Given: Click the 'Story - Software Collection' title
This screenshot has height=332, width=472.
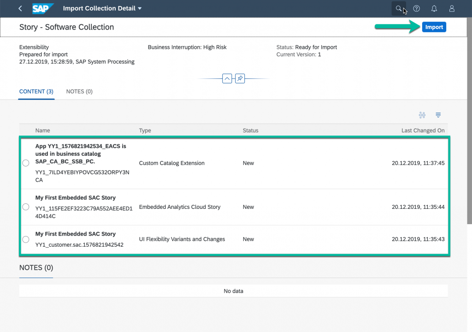Looking at the screenshot, I should (x=66, y=27).
